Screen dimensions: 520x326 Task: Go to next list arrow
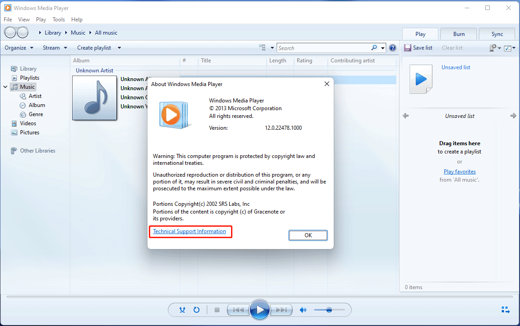pyautogui.click(x=513, y=116)
